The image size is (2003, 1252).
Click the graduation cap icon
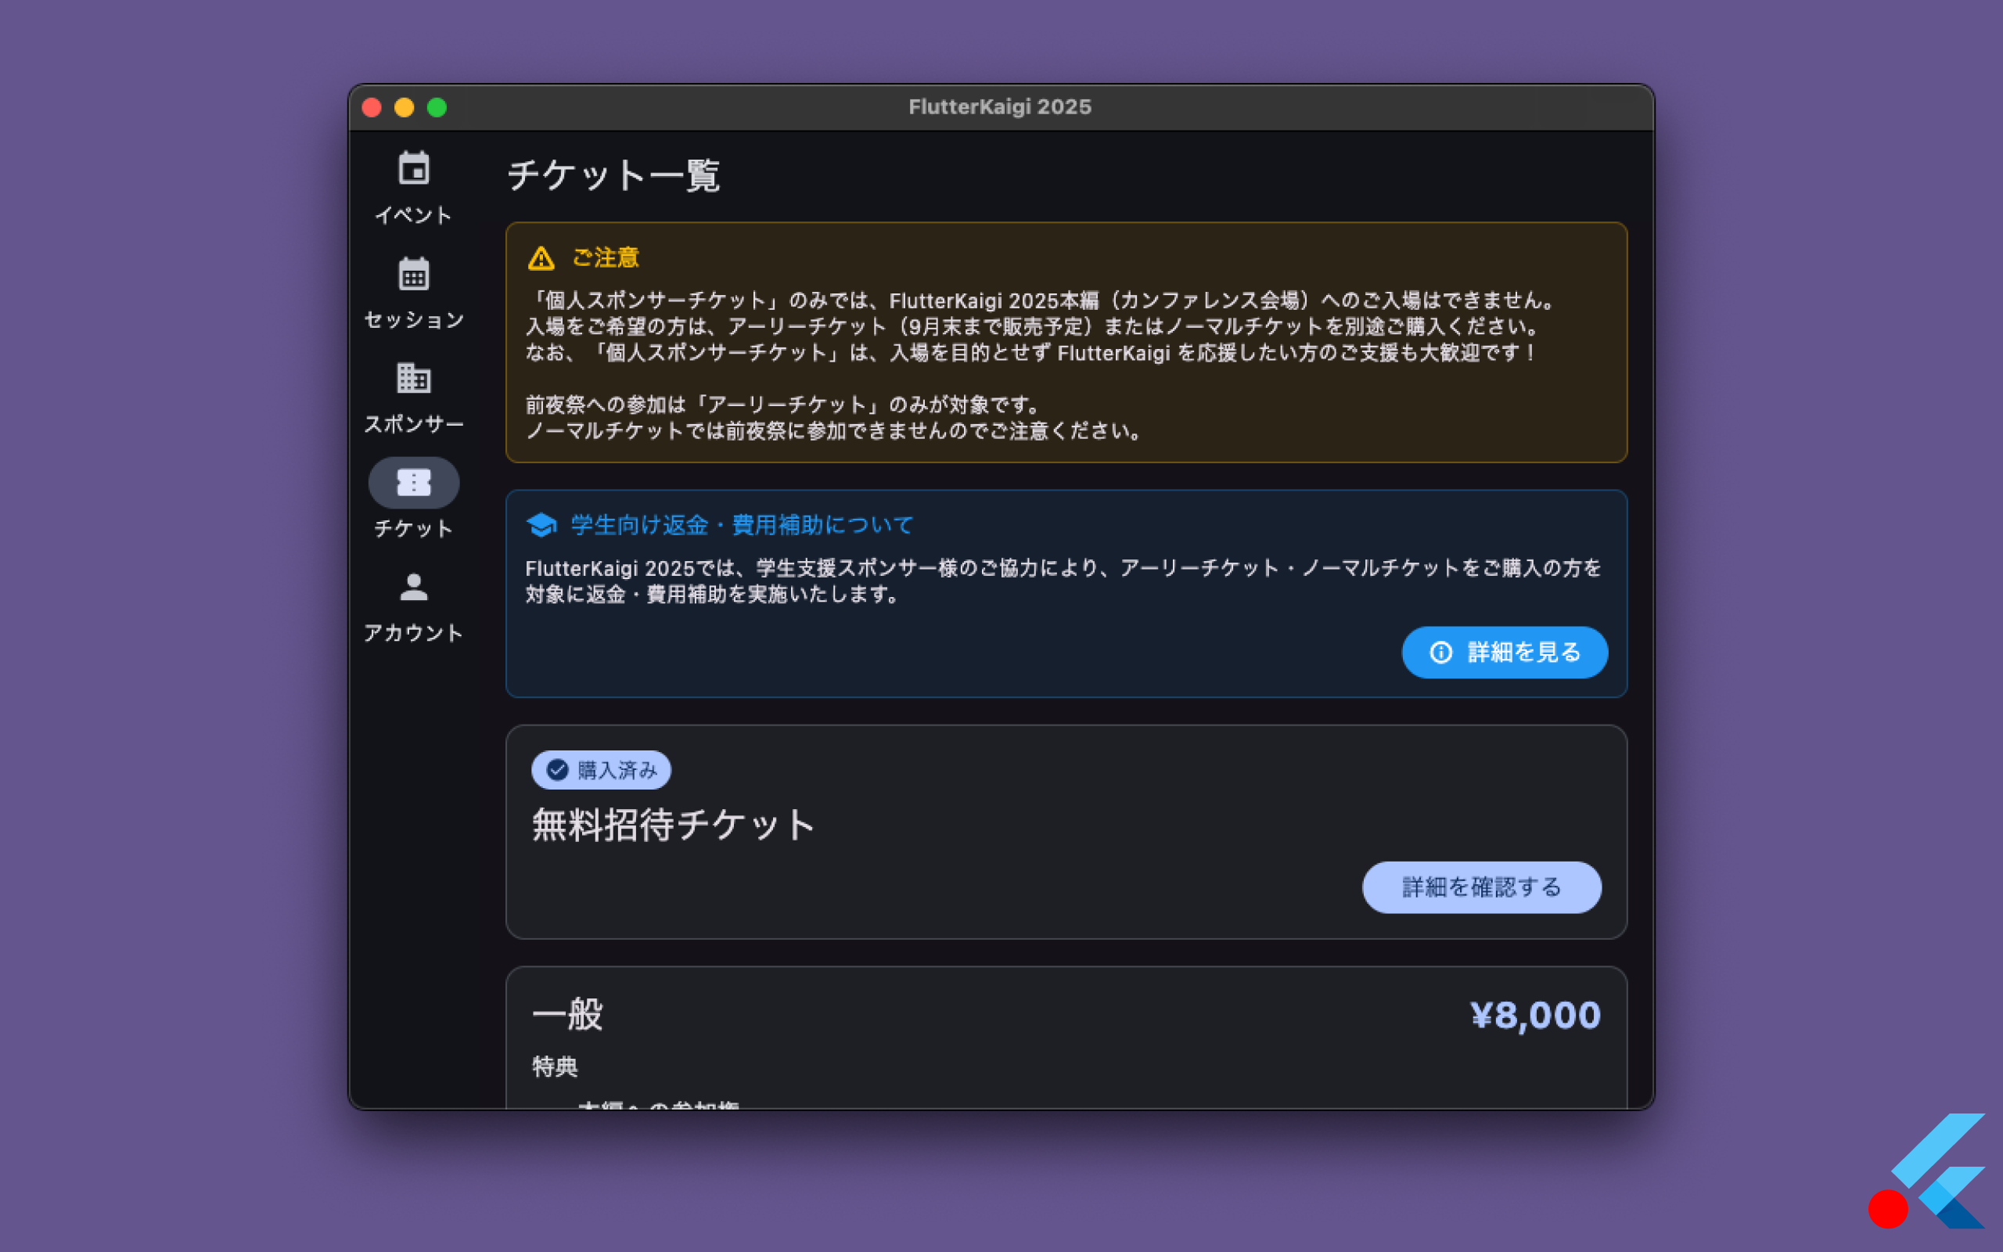[542, 525]
